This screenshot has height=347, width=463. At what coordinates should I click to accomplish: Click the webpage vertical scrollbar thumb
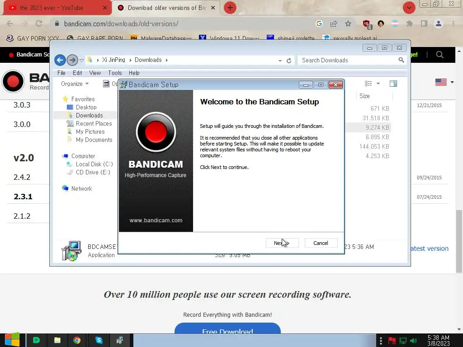[x=459, y=240]
